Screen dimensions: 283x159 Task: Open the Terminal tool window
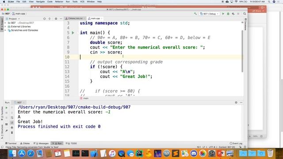click(x=11, y=143)
